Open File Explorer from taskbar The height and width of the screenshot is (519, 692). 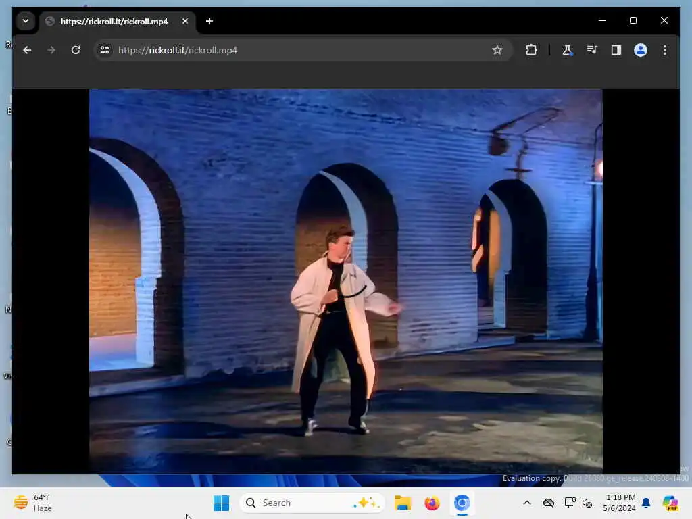(x=403, y=503)
